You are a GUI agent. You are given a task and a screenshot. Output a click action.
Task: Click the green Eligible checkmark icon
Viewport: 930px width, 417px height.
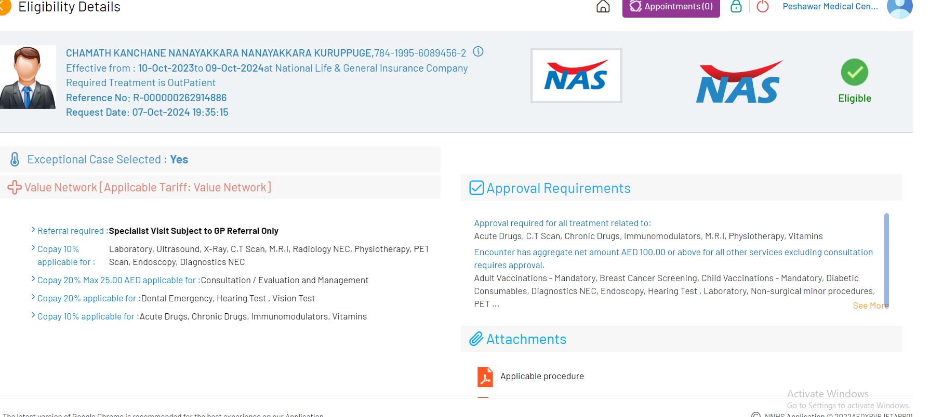coord(854,73)
